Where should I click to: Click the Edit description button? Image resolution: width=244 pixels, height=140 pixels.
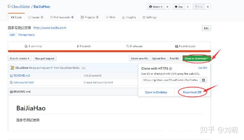pos(206,28)
